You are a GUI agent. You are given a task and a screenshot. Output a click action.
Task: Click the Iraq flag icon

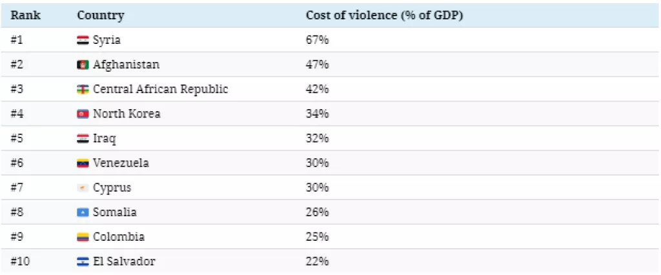tap(83, 139)
